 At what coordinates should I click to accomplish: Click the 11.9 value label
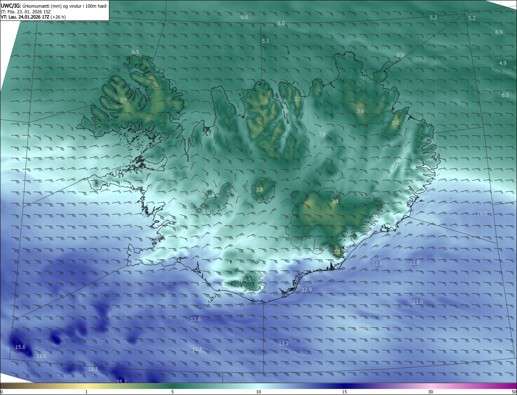(x=41, y=356)
